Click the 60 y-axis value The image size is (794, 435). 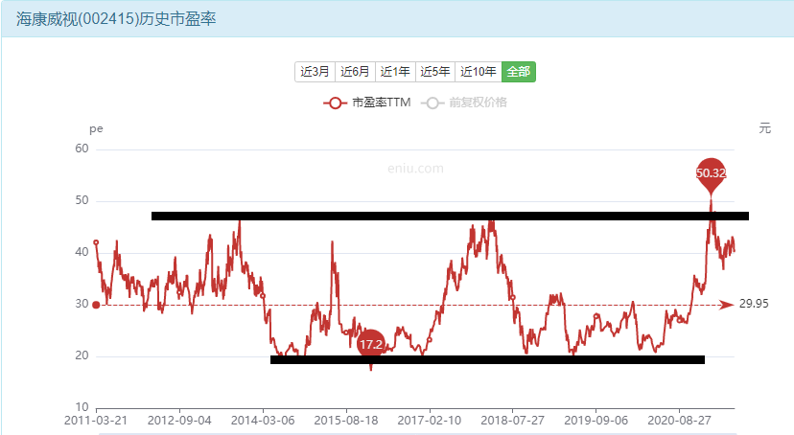(x=82, y=149)
